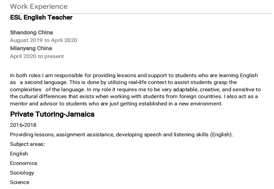274x189 pixels.
Task: Click the Private Tutoring-Jamaica heading
Action: pyautogui.click(x=52, y=114)
